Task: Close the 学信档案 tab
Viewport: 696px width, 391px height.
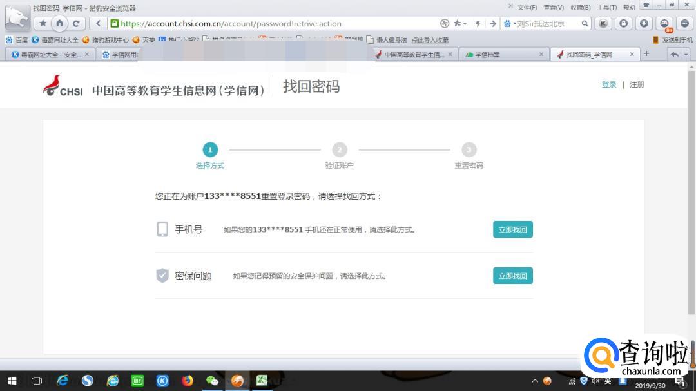Action: click(541, 54)
